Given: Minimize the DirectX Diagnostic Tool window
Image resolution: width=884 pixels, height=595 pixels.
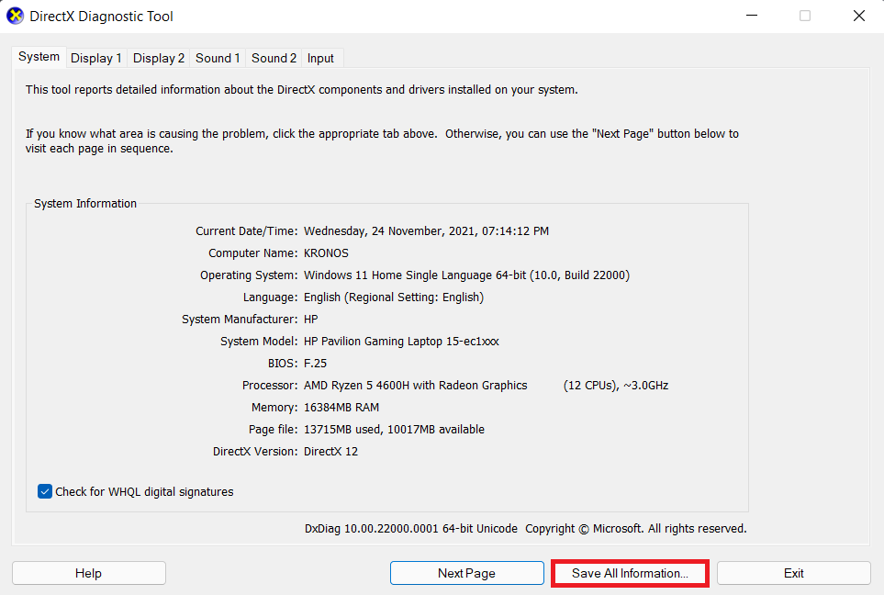Looking at the screenshot, I should point(752,16).
